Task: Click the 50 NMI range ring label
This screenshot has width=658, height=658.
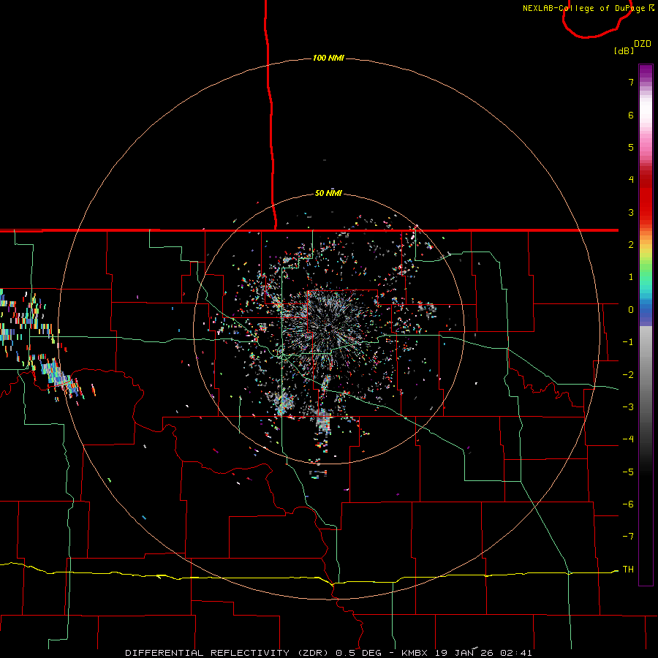Action: (x=328, y=193)
